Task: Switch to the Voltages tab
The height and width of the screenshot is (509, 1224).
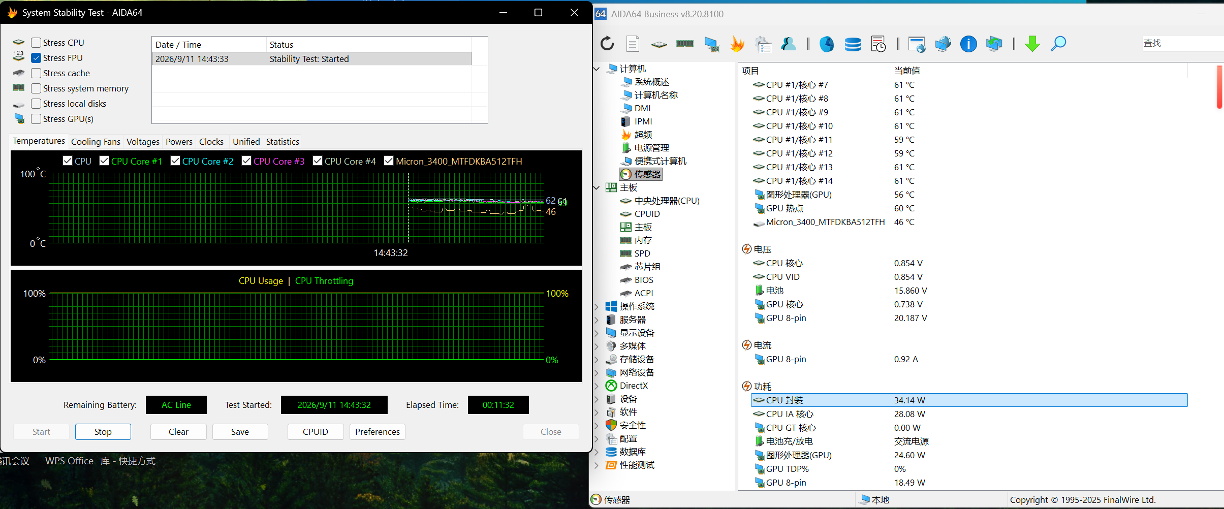Action: click(x=143, y=142)
